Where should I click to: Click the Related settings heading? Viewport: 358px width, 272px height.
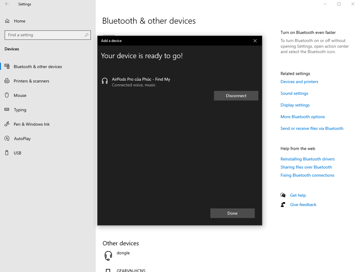[295, 73]
